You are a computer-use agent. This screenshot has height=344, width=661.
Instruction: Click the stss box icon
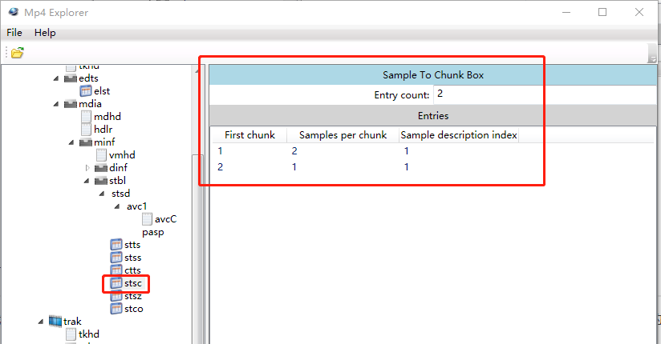(116, 258)
